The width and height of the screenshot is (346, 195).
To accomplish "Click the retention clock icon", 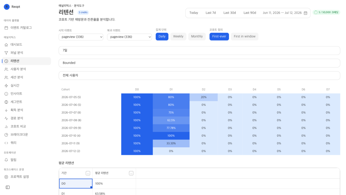I will (6, 61).
